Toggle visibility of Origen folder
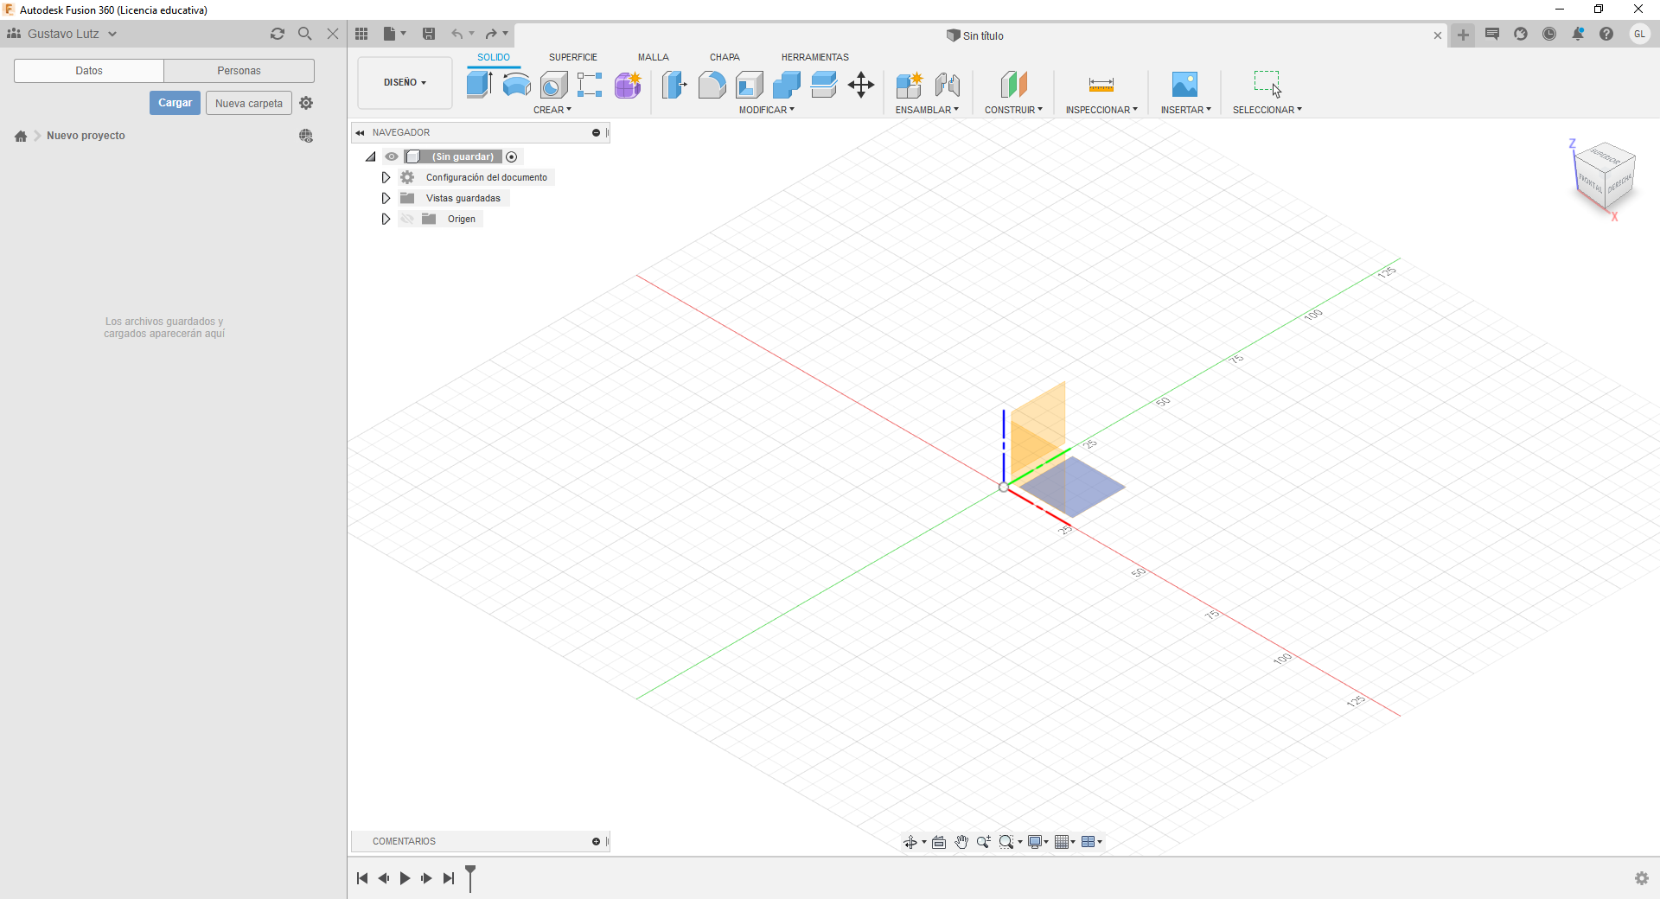The width and height of the screenshot is (1660, 899). [x=407, y=219]
